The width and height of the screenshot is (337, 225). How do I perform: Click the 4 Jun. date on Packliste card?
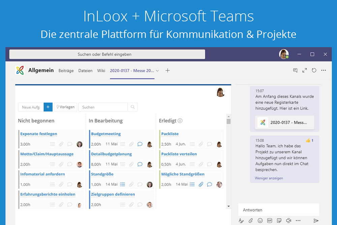(x=181, y=144)
